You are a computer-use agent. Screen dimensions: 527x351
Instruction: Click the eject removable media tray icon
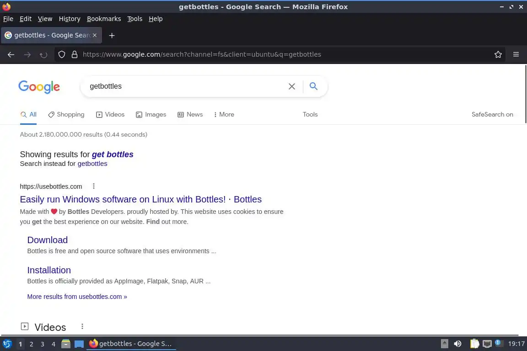[444, 344]
